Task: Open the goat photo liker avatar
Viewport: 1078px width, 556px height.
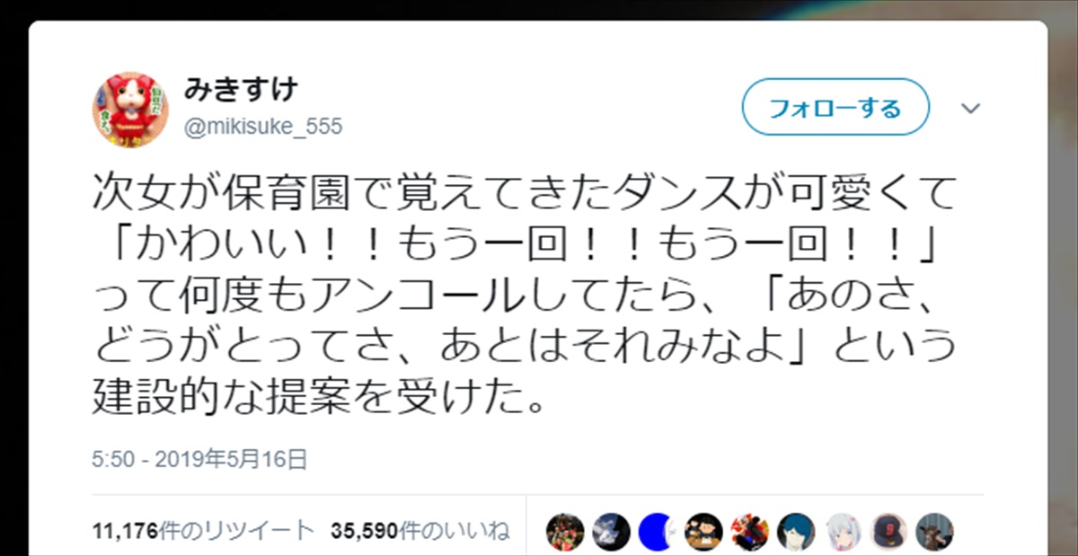Action: coord(934,532)
